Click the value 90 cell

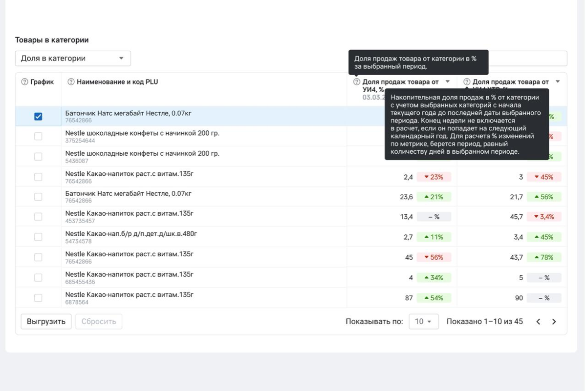coord(519,298)
